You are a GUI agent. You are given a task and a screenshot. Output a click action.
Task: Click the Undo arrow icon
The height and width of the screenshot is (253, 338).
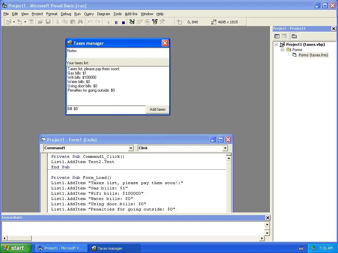[90, 22]
